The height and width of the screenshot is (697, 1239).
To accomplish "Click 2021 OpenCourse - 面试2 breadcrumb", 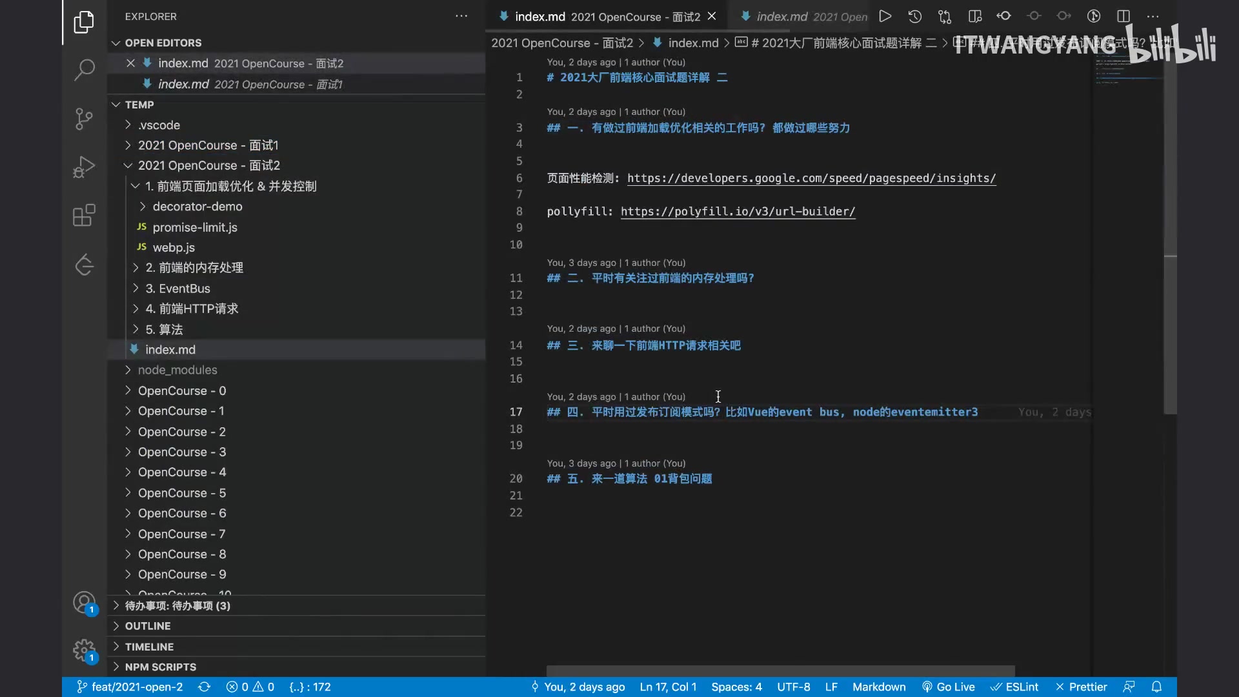I will point(562,43).
